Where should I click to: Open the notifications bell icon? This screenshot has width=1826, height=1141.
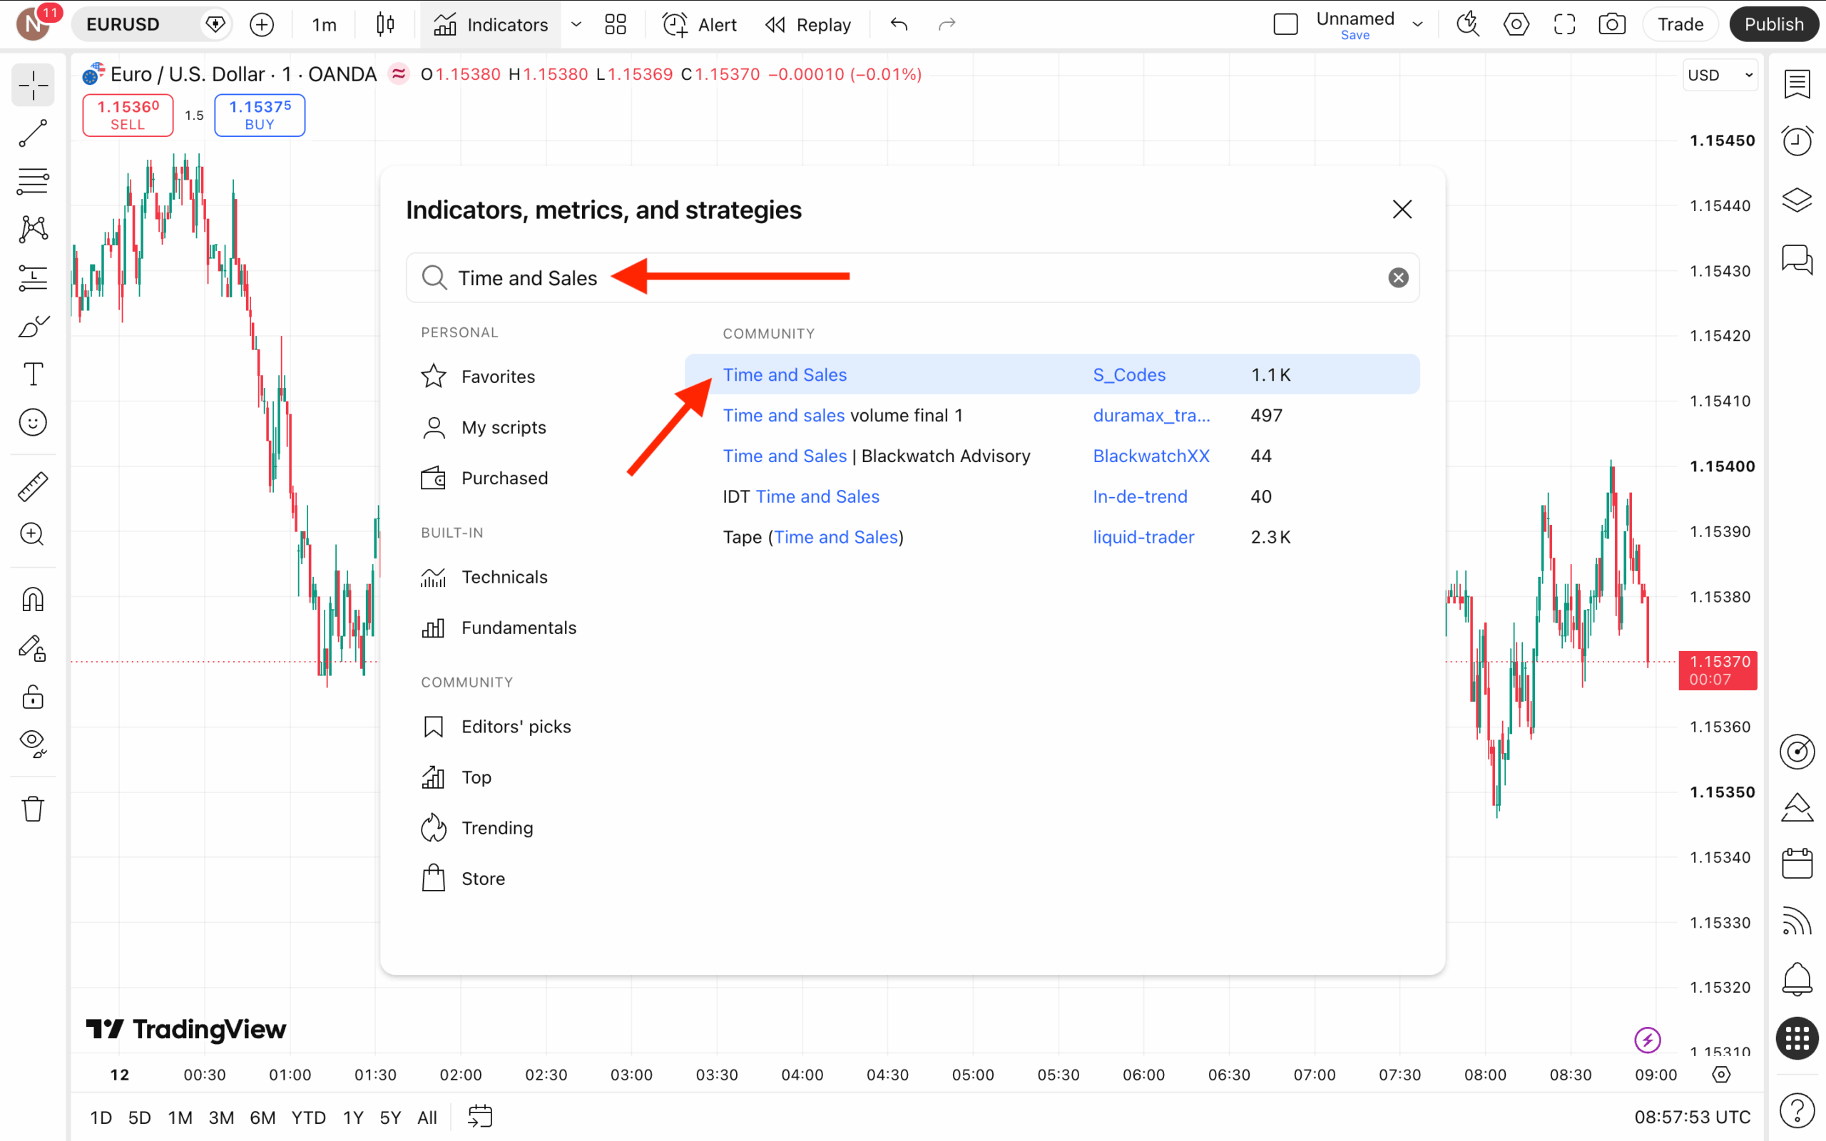point(1797,980)
